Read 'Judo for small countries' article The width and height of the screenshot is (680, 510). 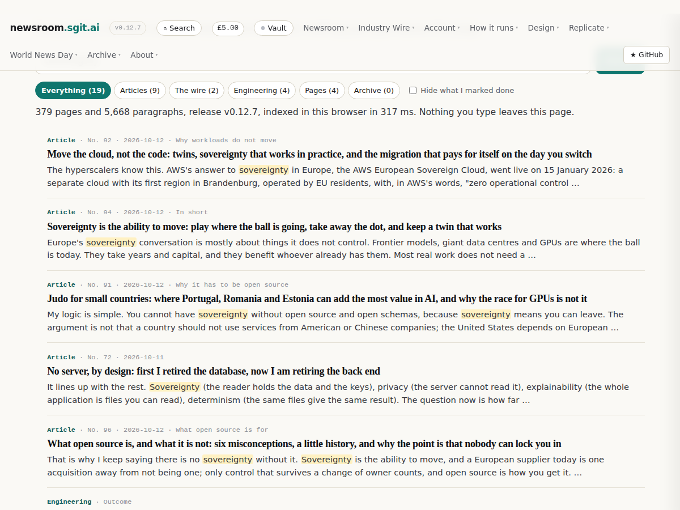point(317,299)
